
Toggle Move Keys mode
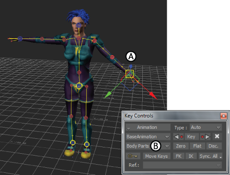pyautogui.click(x=156, y=156)
